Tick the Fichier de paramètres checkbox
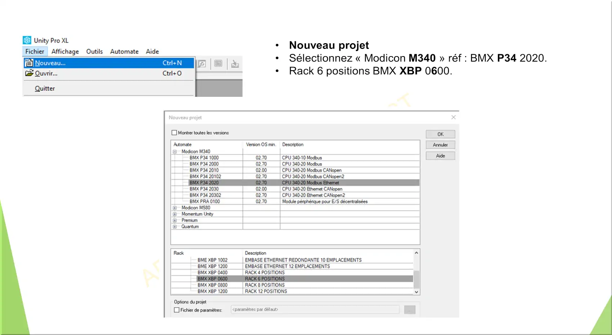This screenshot has width=612, height=335. pyautogui.click(x=177, y=310)
